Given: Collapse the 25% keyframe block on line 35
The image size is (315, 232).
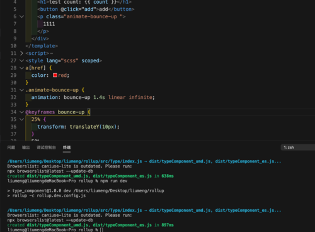Looking at the screenshot, I should click(21, 120).
